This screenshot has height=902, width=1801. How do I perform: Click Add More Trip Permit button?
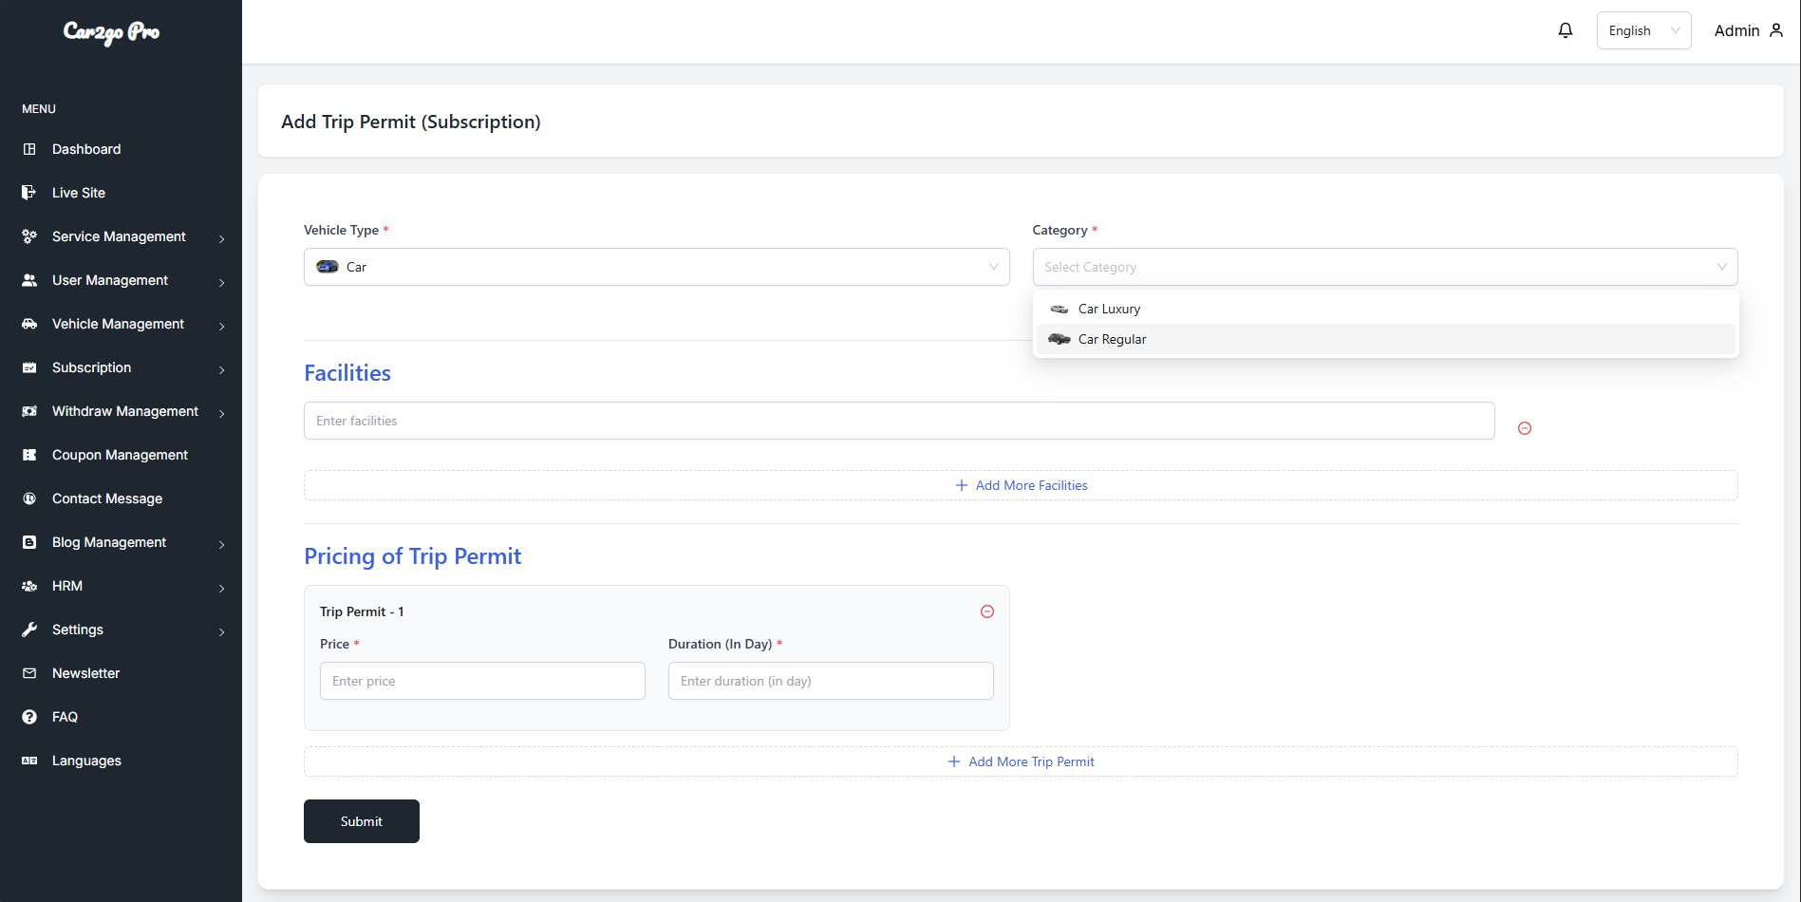pyautogui.click(x=1021, y=761)
